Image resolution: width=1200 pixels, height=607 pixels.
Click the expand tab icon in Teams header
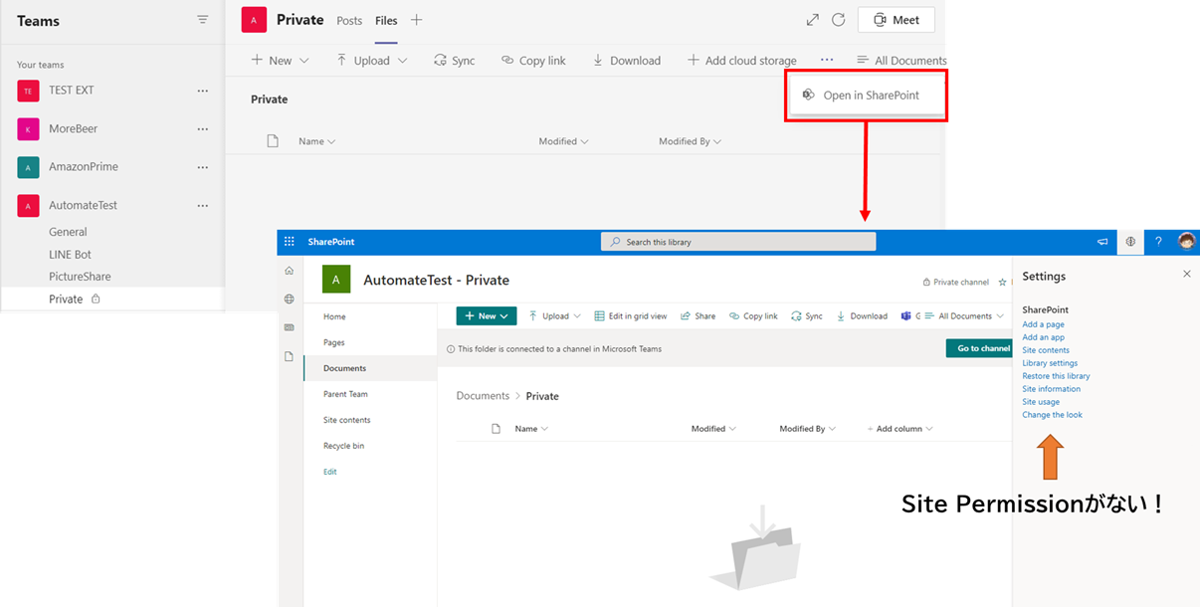813,20
